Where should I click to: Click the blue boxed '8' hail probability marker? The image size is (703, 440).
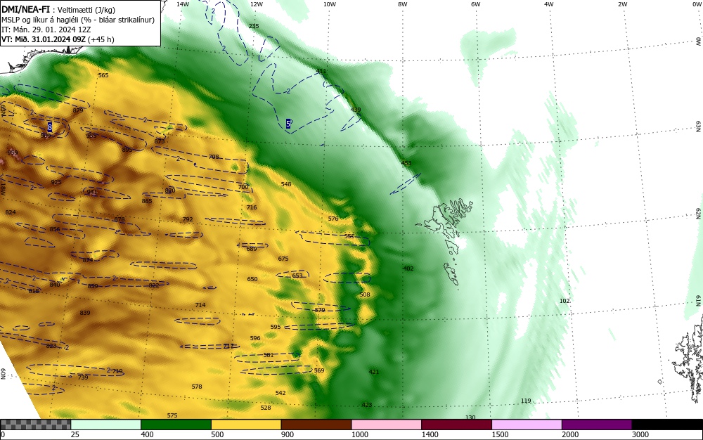pyautogui.click(x=50, y=127)
